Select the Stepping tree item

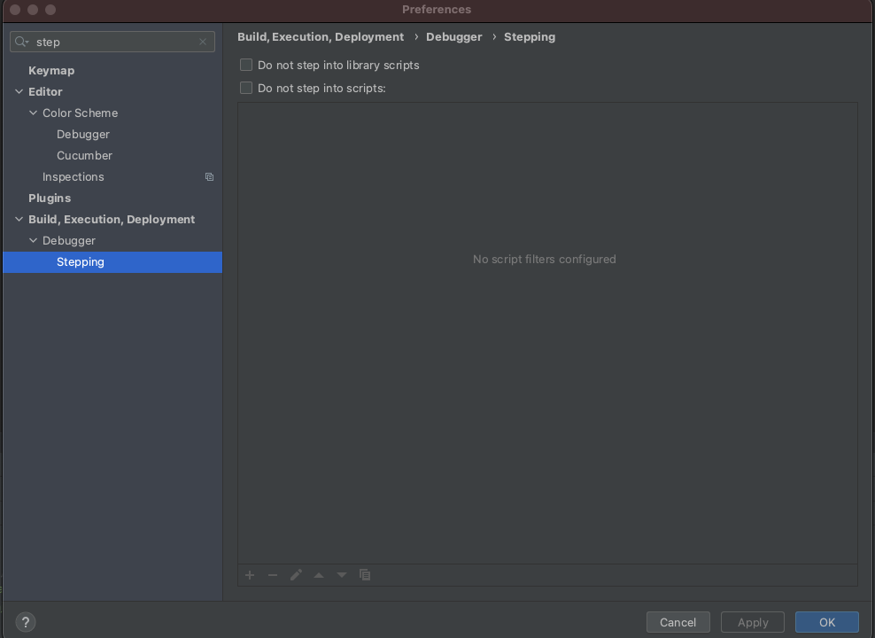pos(112,262)
